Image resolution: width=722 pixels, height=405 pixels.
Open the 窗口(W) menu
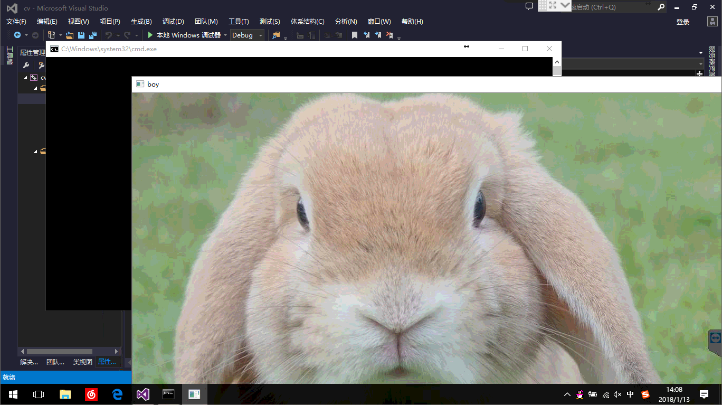379,22
